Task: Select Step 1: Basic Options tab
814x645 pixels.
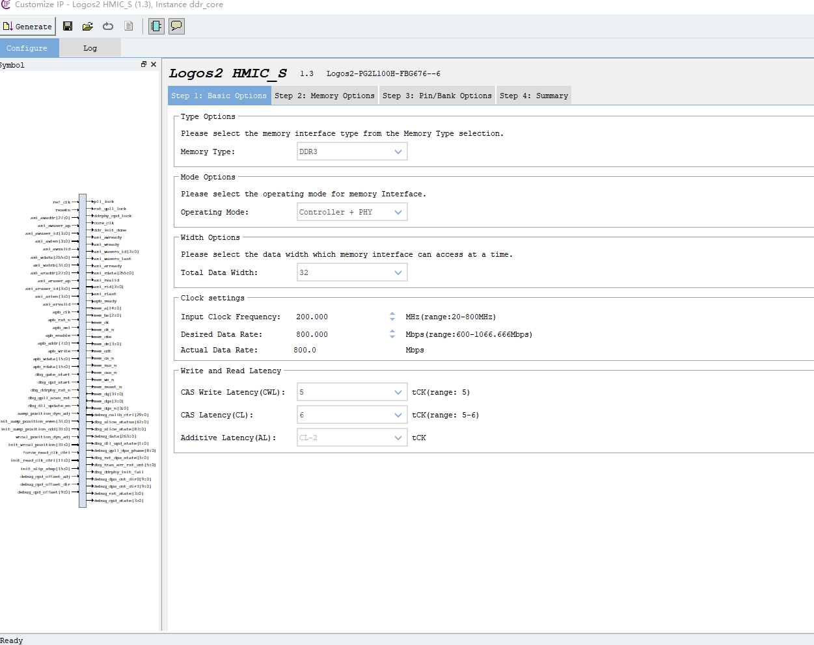Action: 219,96
